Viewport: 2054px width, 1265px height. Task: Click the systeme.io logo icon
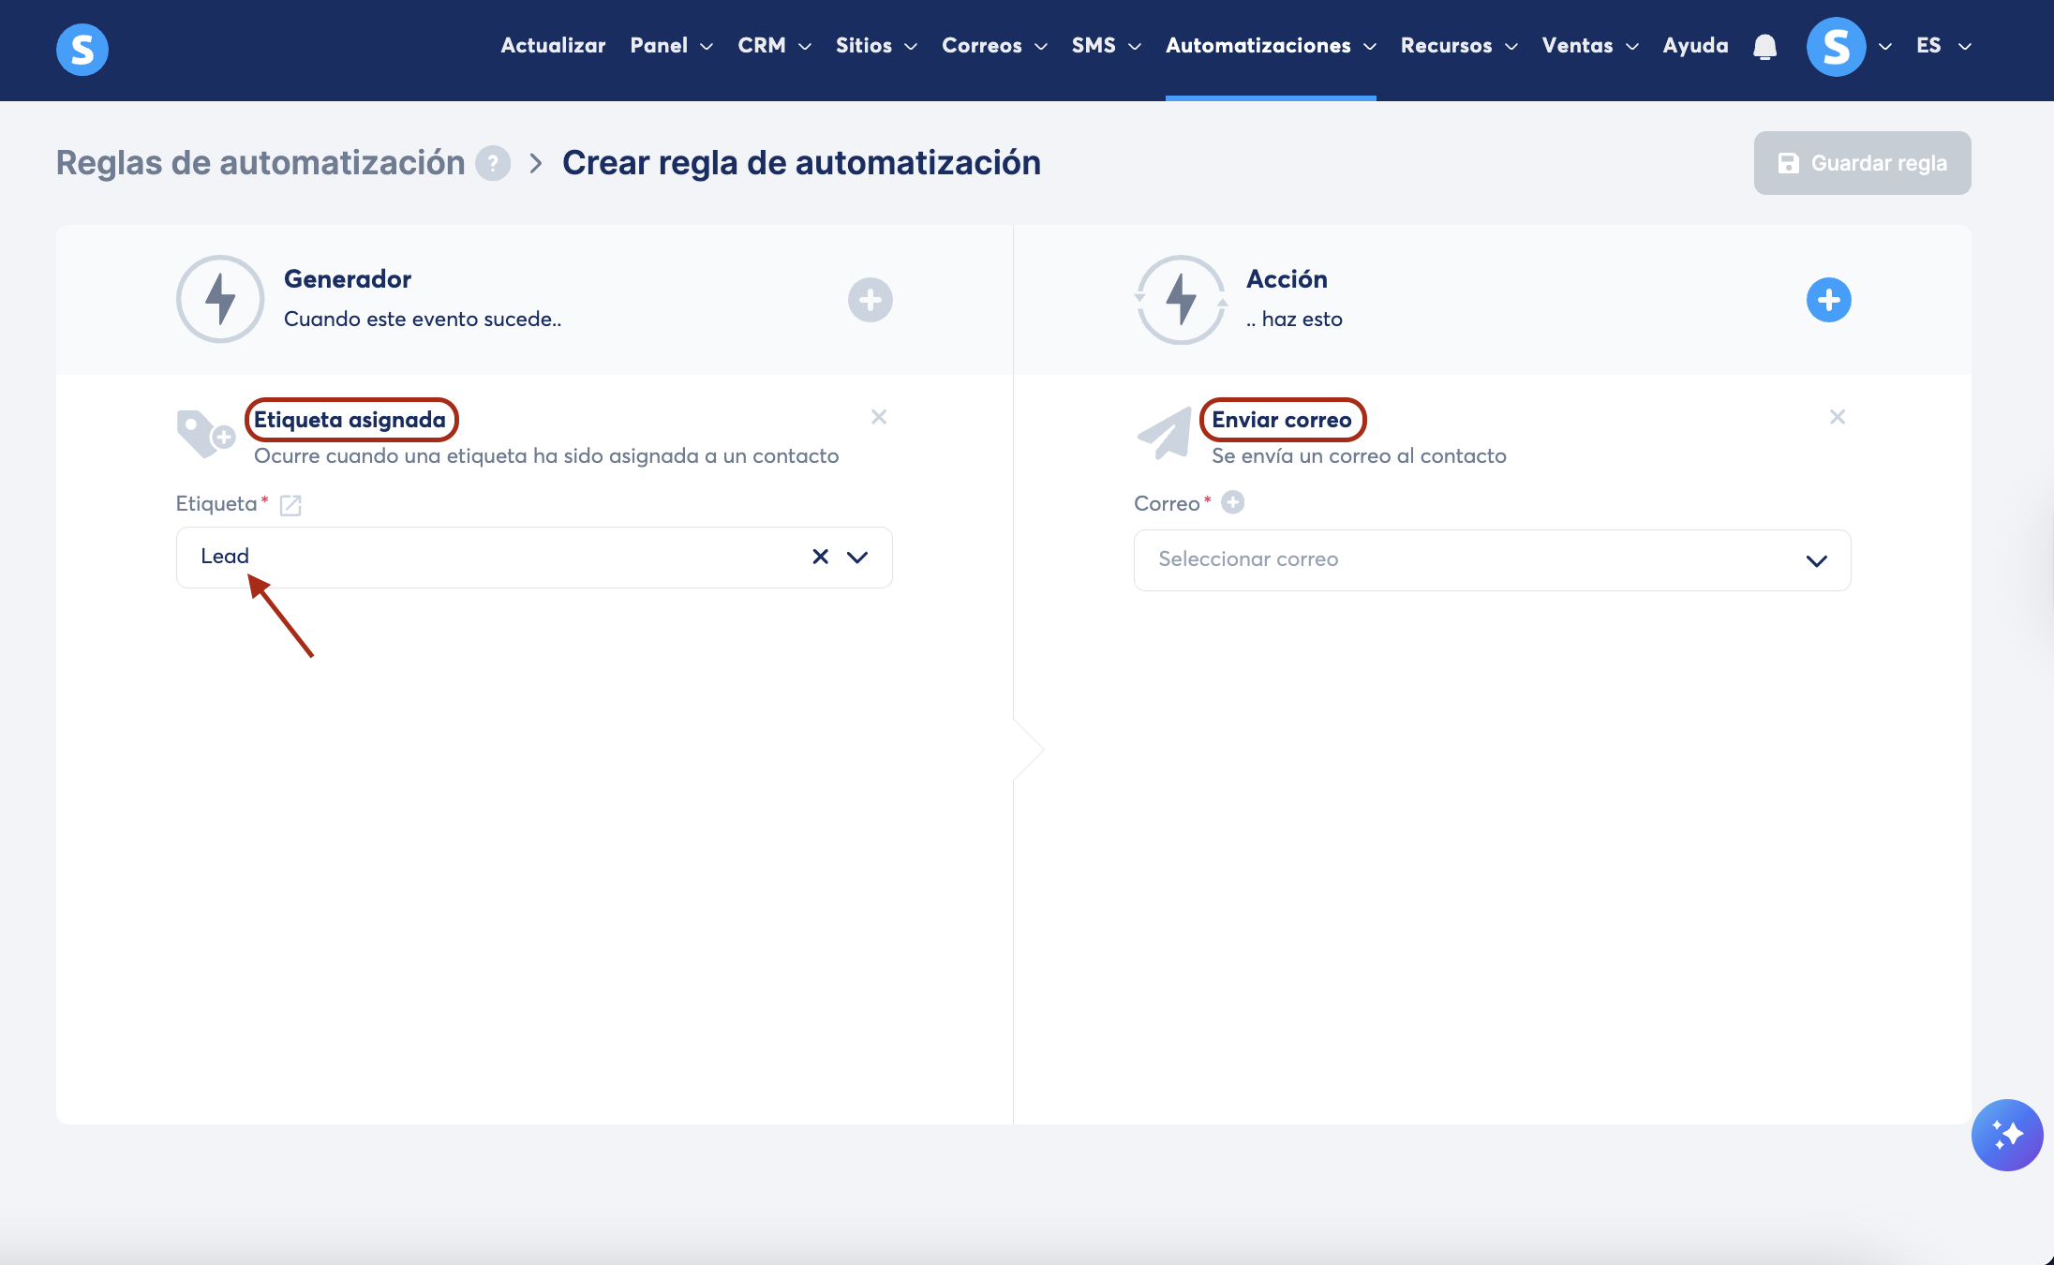pos(82,49)
